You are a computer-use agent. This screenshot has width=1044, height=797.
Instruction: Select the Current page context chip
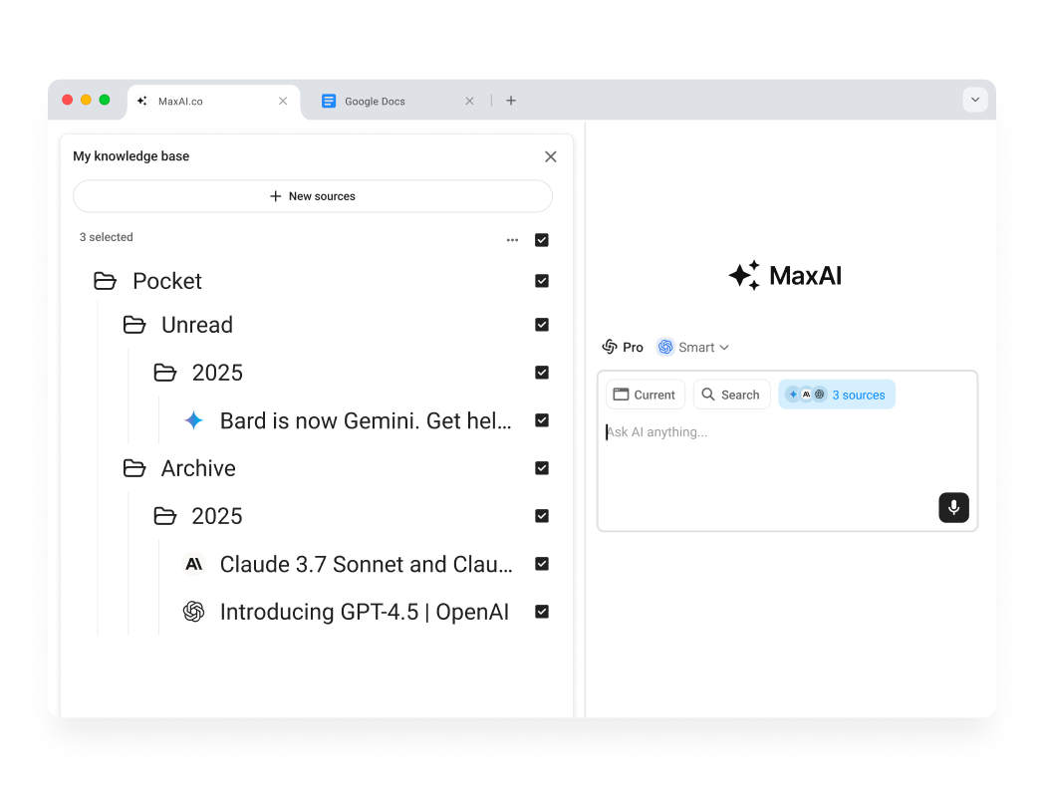click(646, 395)
